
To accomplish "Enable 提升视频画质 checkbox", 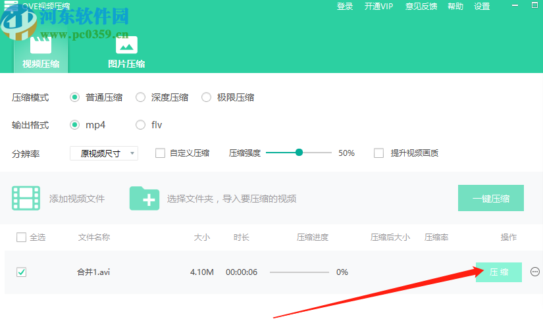I will pos(378,153).
